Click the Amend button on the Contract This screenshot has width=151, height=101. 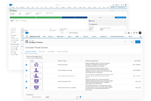tap(122, 11)
